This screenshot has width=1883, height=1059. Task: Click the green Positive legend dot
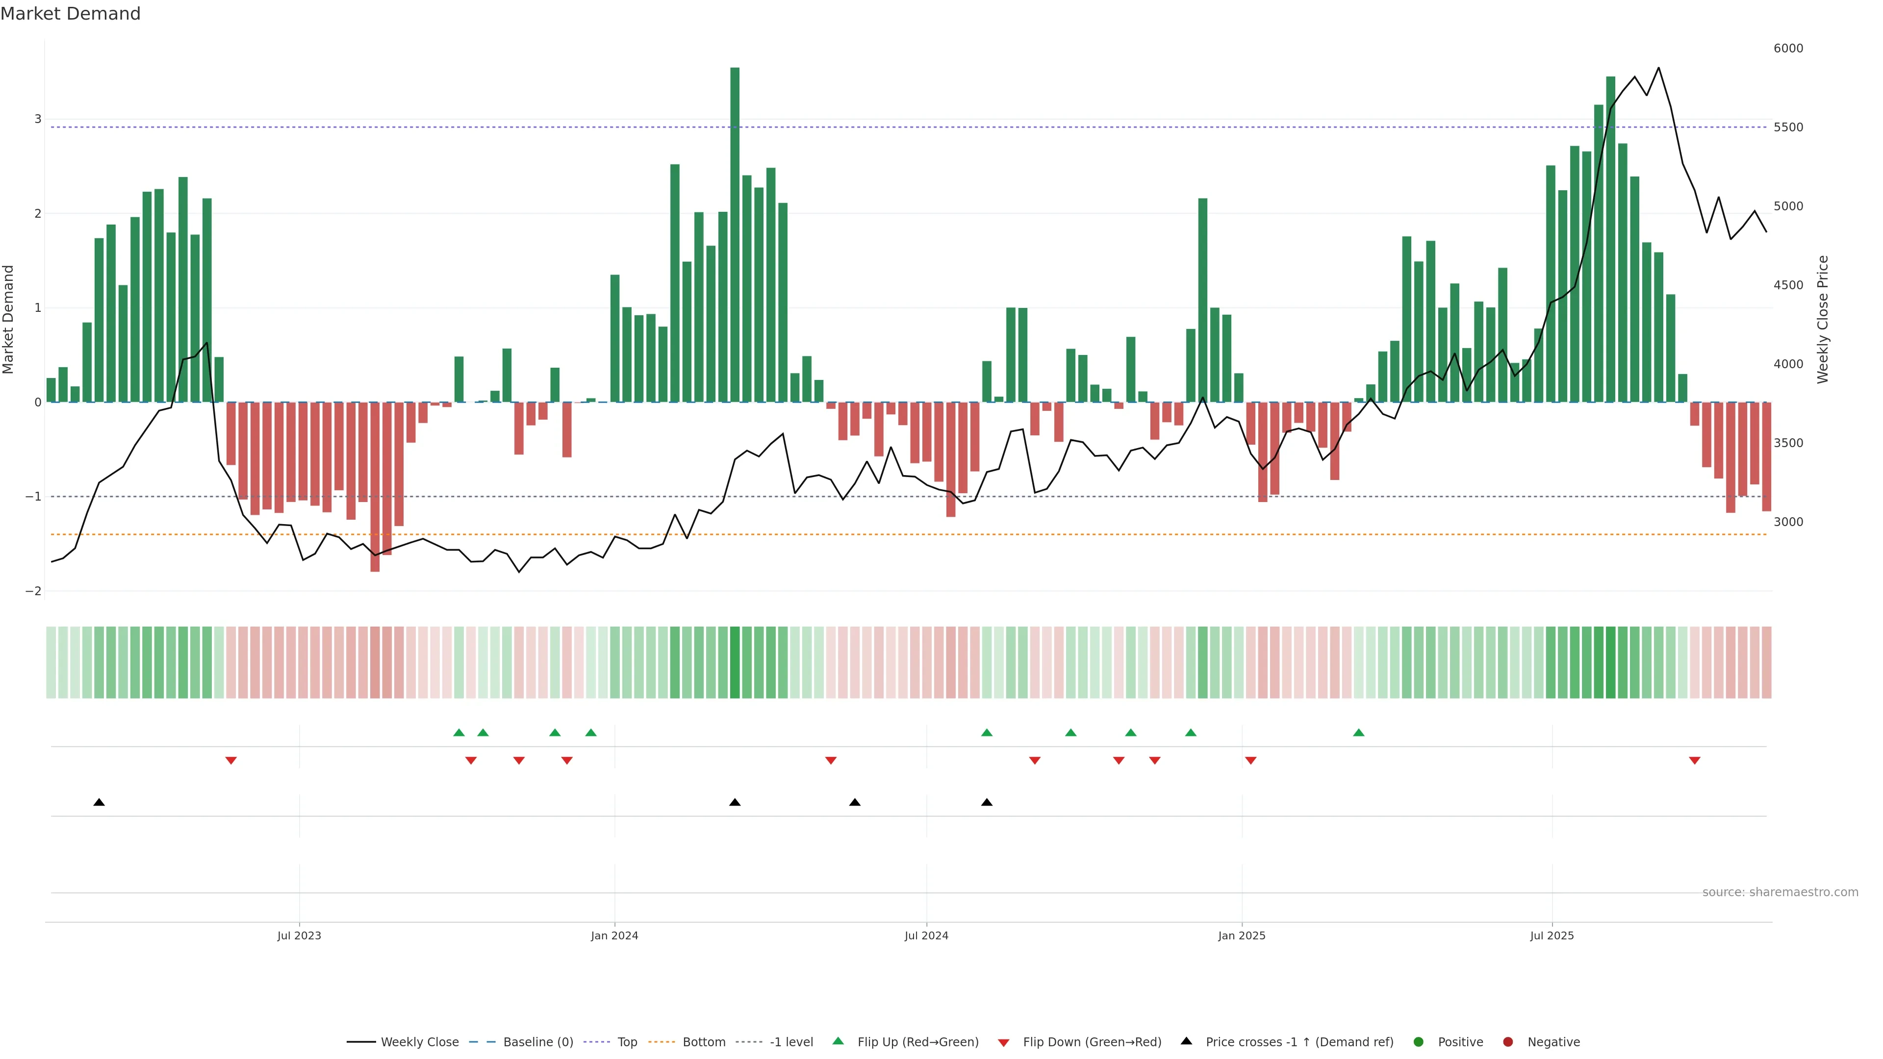pyautogui.click(x=1419, y=1041)
